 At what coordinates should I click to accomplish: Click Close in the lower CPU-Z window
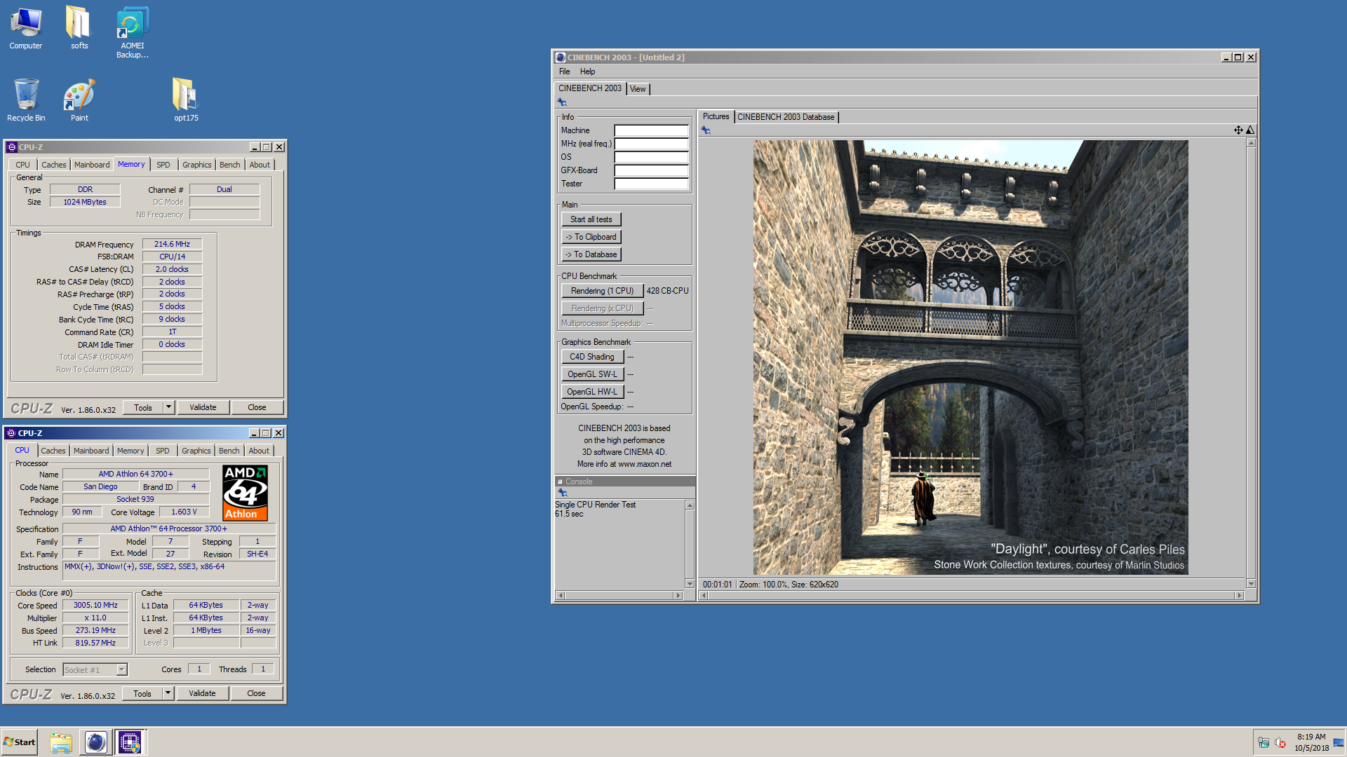[256, 693]
